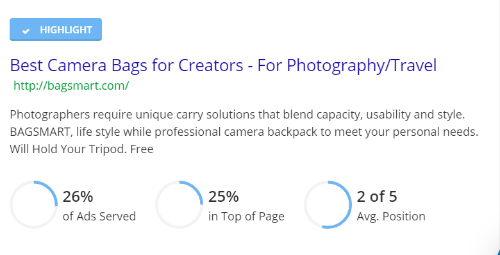Click the "in Top of Page" label
Viewport: 500px width, 255px height.
click(x=246, y=217)
